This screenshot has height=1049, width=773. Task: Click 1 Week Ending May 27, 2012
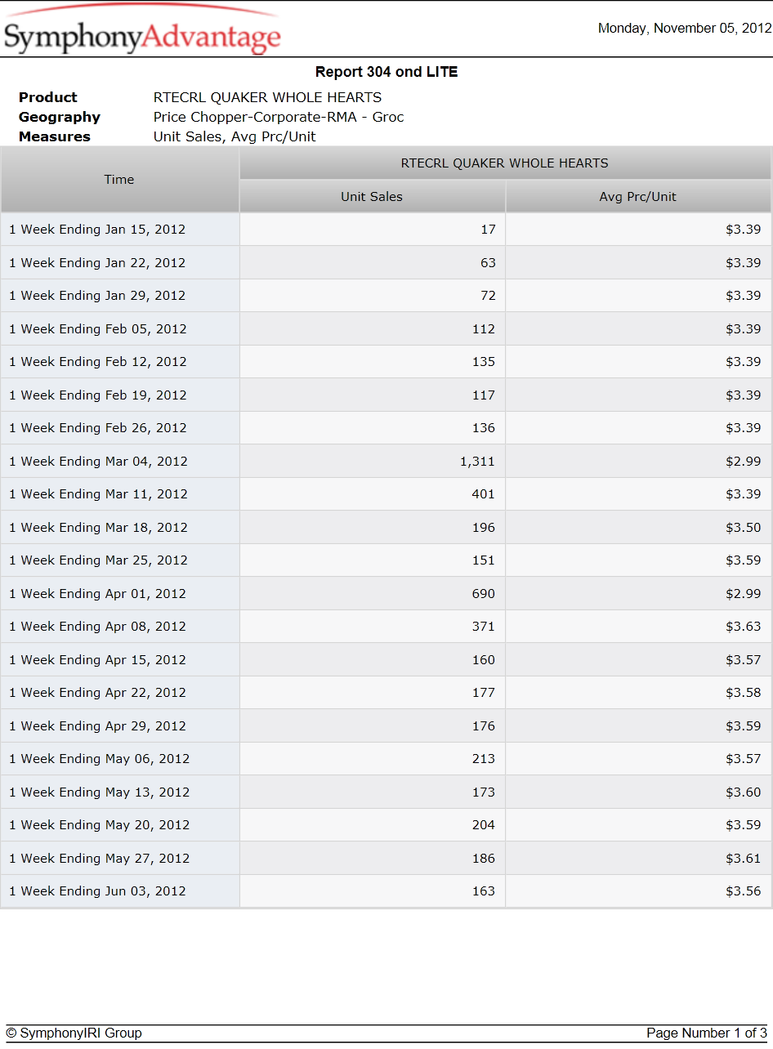point(100,859)
